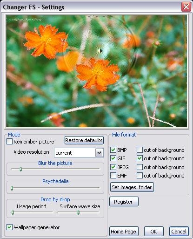Click the Blur the picture slider handle

pyautogui.click(x=20, y=169)
